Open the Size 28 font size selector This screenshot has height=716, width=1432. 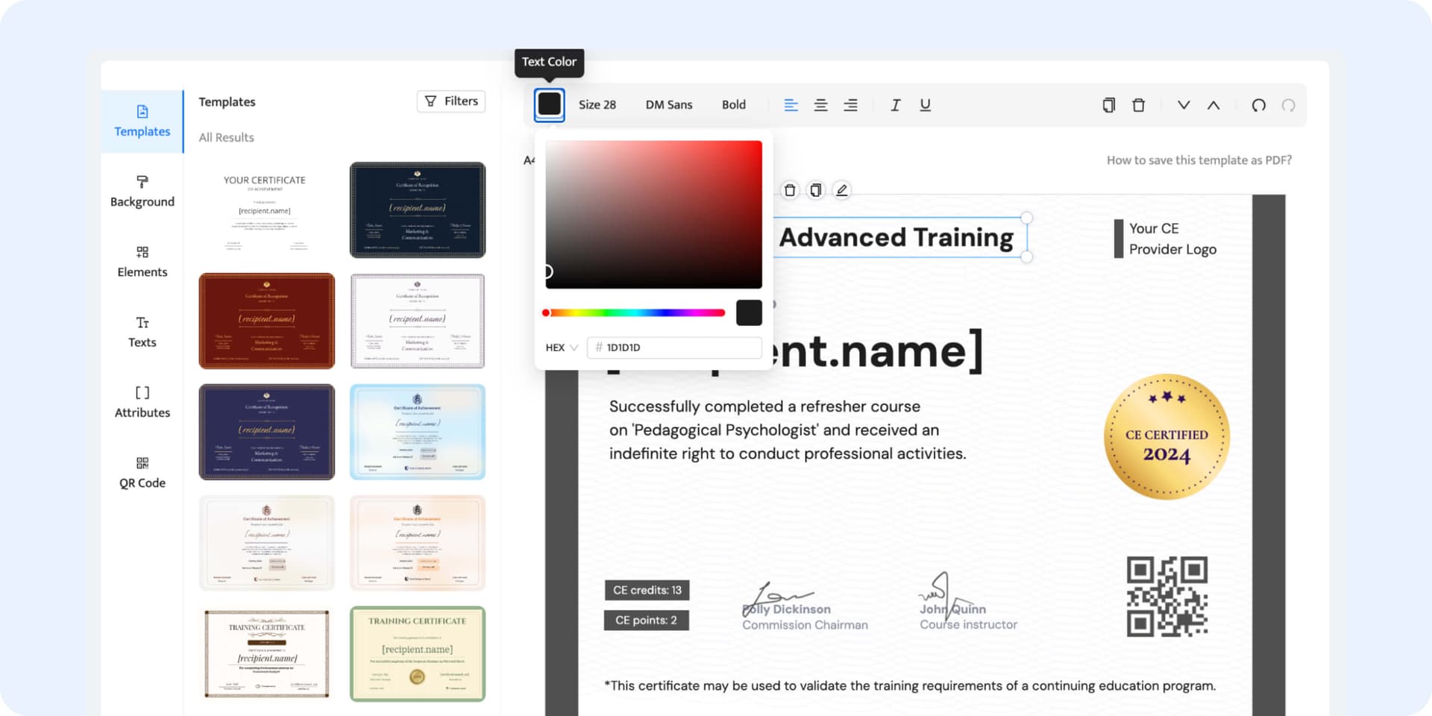tap(597, 105)
